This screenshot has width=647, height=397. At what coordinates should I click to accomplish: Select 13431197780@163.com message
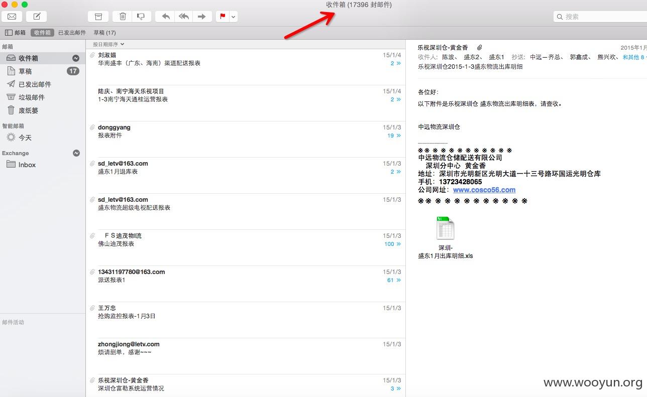point(246,284)
